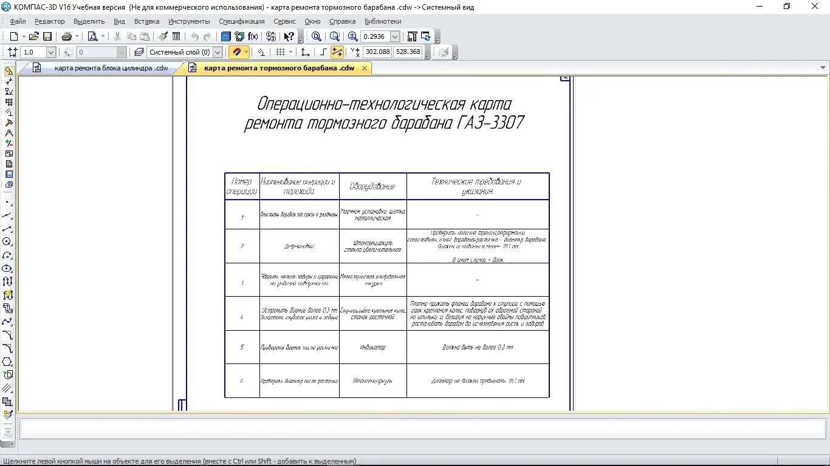Viewport: 830px width, 466px height.
Task: Select the Fillet tool in the left toolbar
Action: 7,348
